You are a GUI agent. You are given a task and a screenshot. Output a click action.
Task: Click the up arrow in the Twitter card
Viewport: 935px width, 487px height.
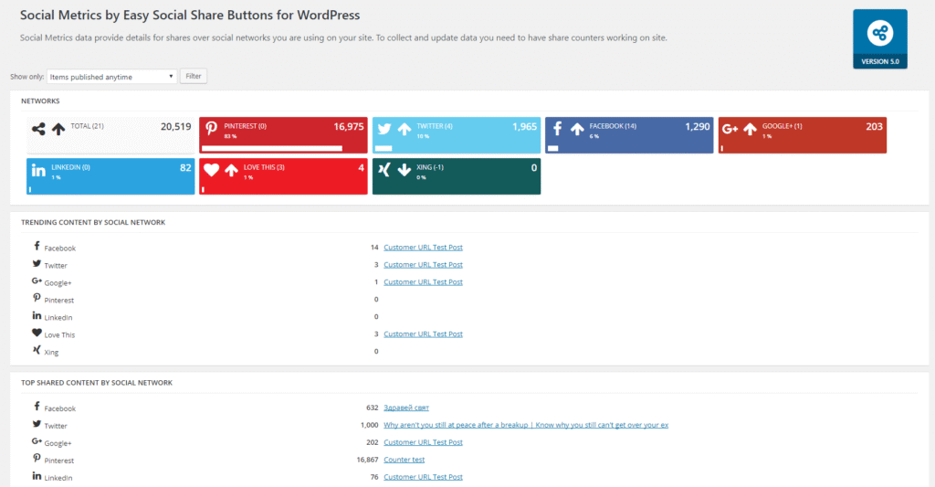pyautogui.click(x=404, y=129)
